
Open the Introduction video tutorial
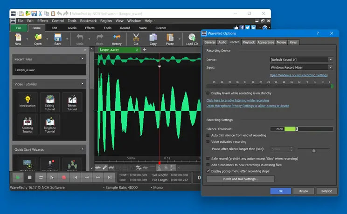point(28,101)
